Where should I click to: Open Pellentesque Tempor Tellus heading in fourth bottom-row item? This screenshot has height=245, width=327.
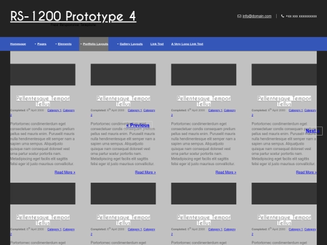point(284,220)
